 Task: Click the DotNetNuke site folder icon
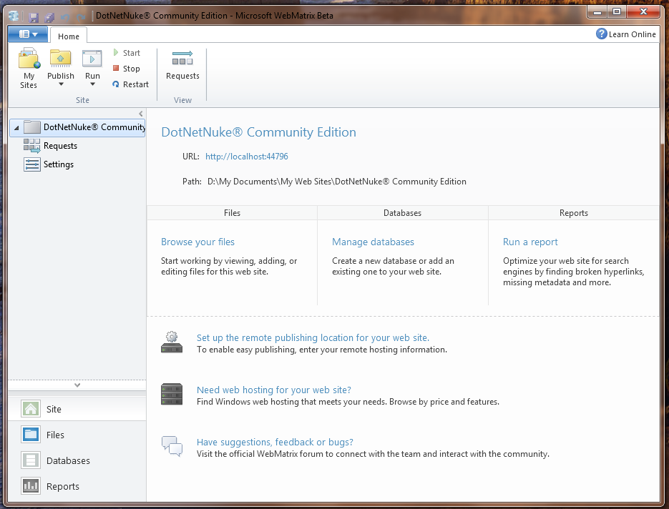pyautogui.click(x=32, y=127)
